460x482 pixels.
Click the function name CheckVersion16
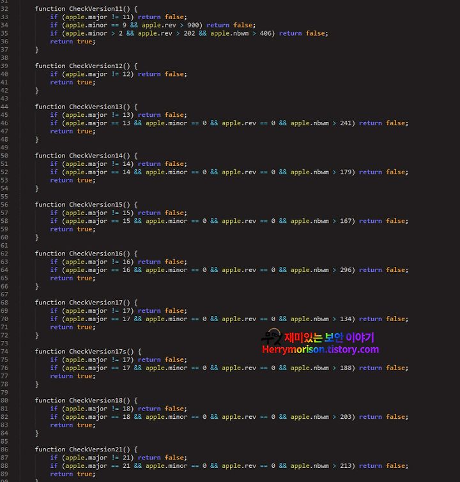click(96, 253)
